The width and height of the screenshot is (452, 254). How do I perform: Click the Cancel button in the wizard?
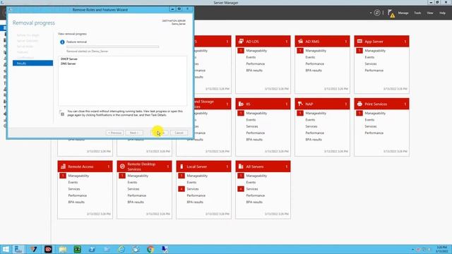179,133
